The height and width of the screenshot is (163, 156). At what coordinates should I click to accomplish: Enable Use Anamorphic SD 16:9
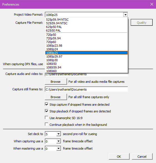click(x=46, y=118)
